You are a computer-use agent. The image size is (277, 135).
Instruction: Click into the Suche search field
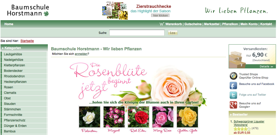click(137, 33)
